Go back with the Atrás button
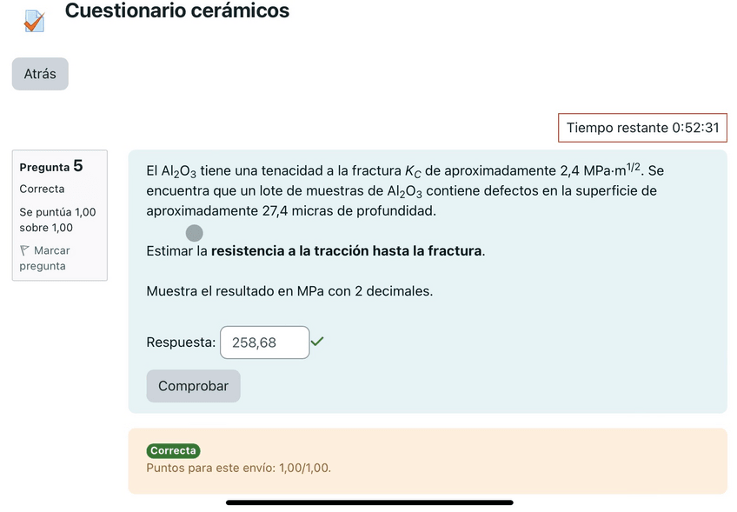 40,74
